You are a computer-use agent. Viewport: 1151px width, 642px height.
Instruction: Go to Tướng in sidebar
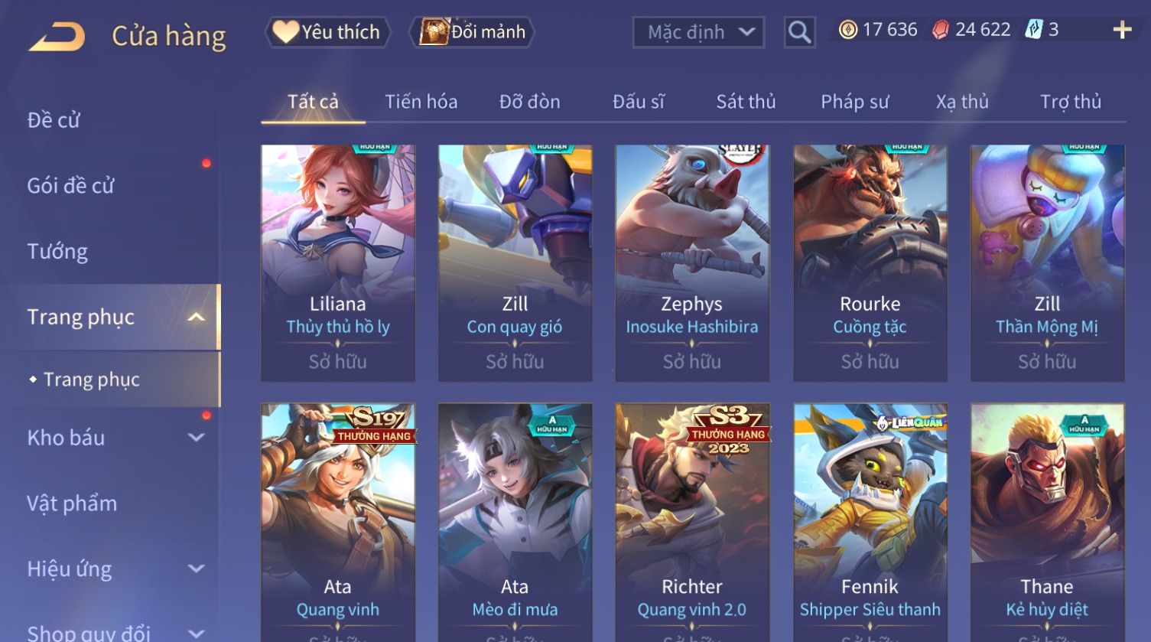pos(57,251)
